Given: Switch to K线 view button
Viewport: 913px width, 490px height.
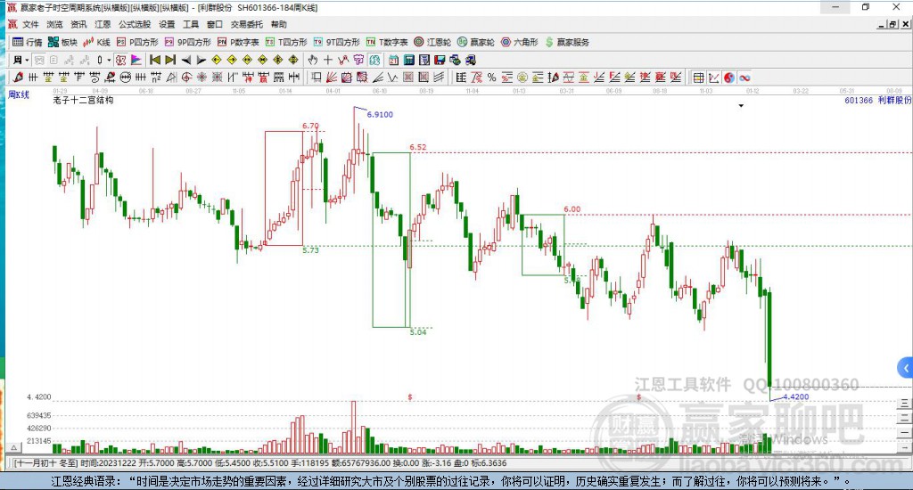Looking at the screenshot, I should (96, 42).
